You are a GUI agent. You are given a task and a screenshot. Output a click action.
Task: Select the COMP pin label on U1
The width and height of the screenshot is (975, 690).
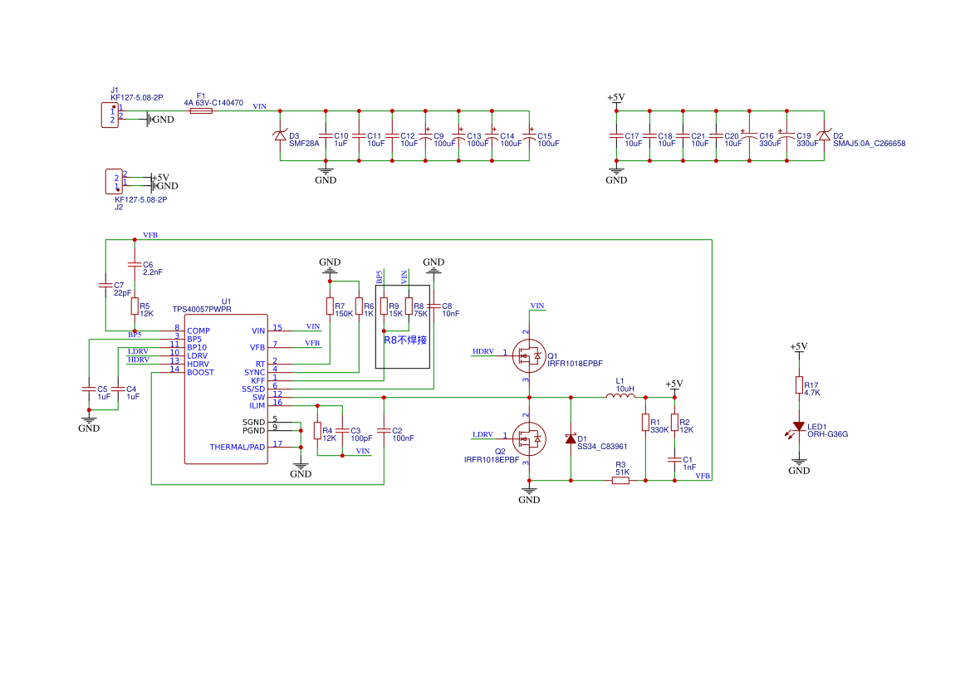tap(198, 330)
